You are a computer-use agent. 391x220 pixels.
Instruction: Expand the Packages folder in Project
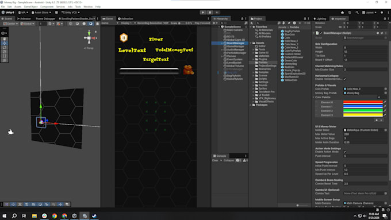pyautogui.click(x=251, y=105)
